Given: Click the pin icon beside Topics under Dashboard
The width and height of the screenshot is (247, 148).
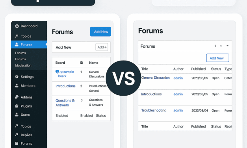Looking at the screenshot, I should [17, 36].
